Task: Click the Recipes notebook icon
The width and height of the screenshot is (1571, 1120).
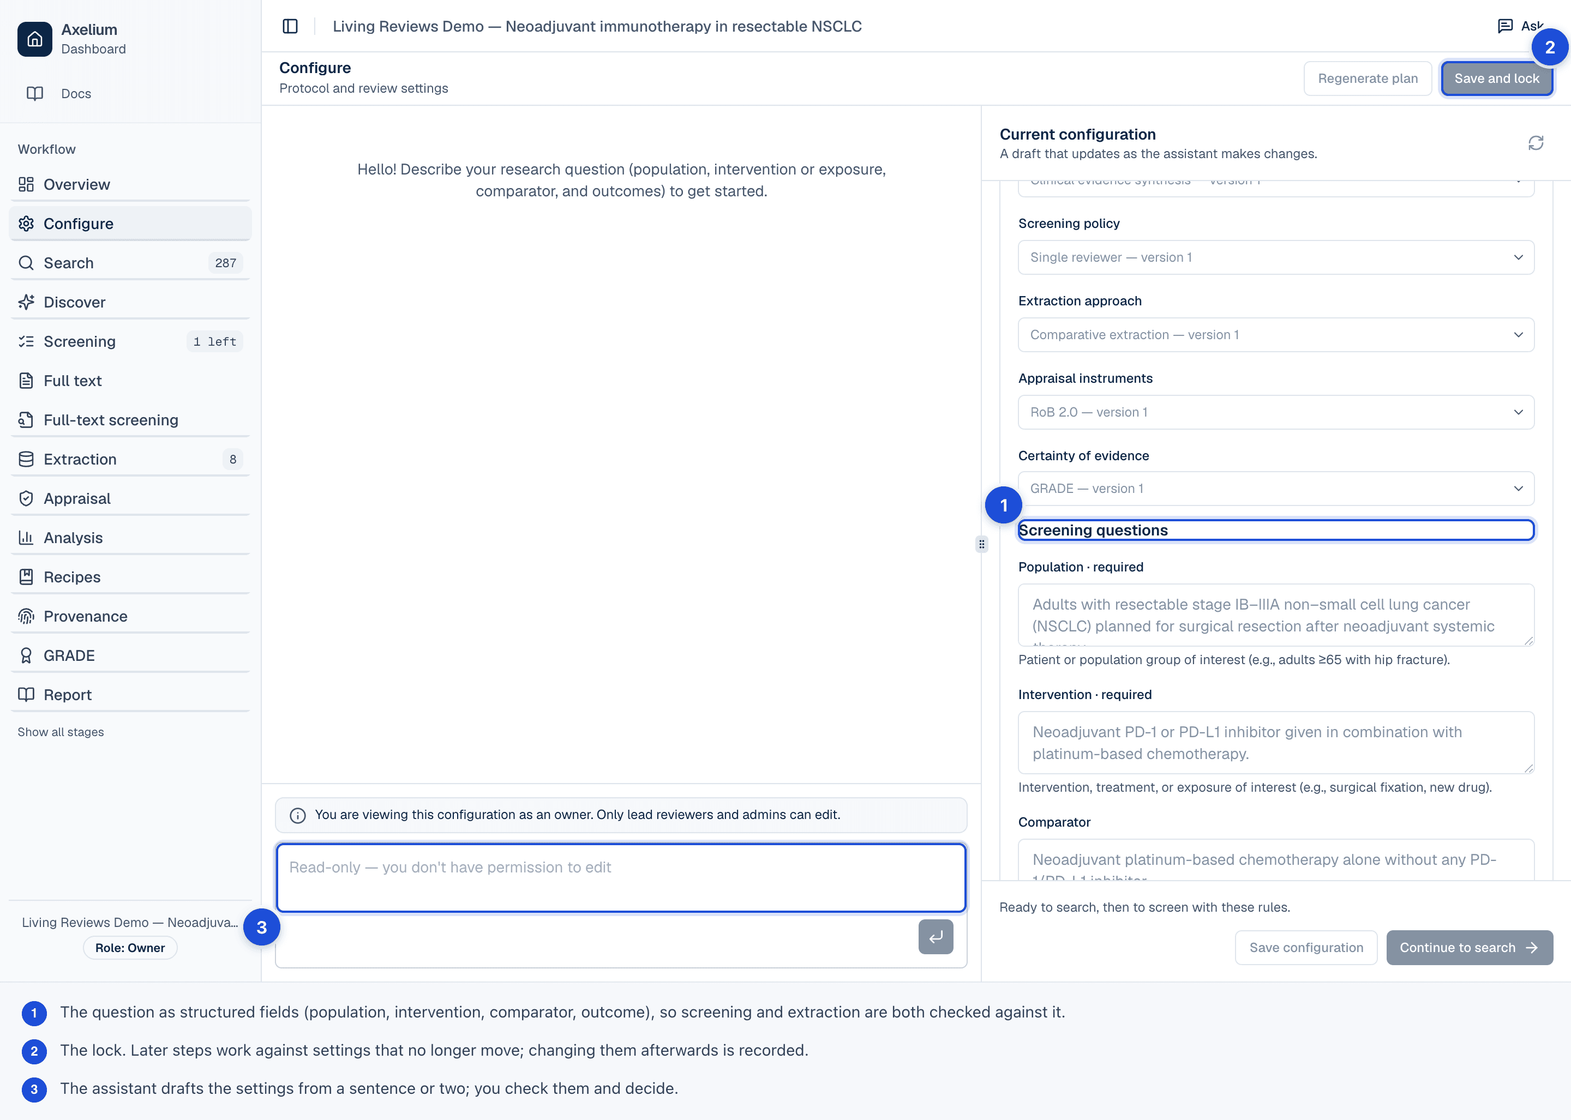Action: pyautogui.click(x=26, y=576)
